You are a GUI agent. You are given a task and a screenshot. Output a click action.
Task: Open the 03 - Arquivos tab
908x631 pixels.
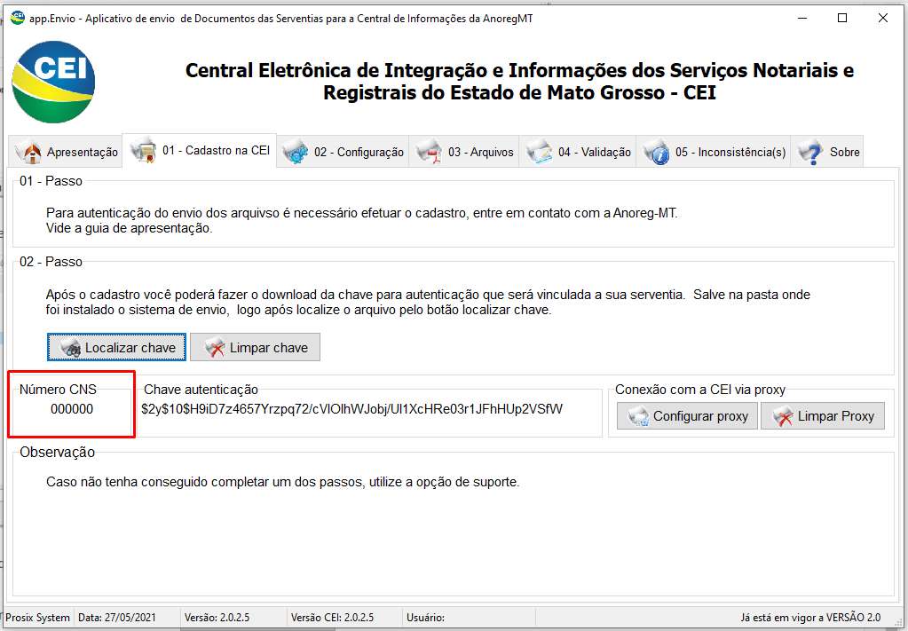pos(464,152)
